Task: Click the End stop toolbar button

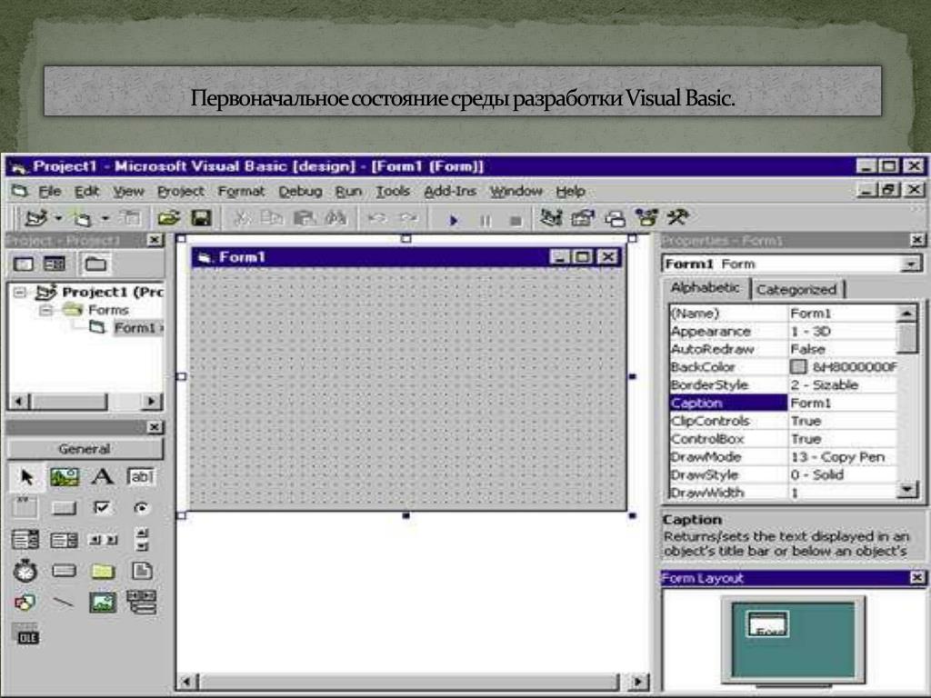Action: (516, 221)
